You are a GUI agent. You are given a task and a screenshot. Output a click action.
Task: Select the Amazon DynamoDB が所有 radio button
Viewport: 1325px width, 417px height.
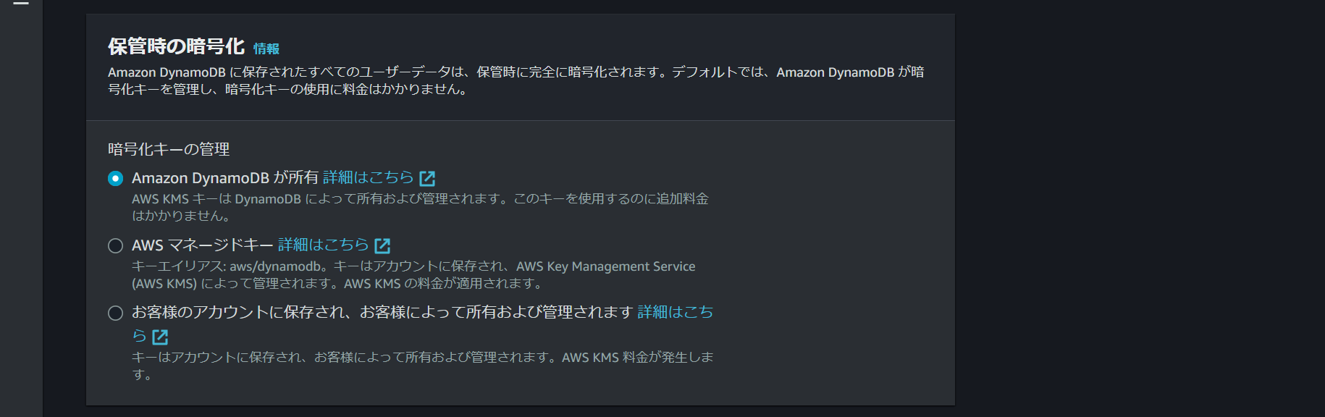[115, 178]
